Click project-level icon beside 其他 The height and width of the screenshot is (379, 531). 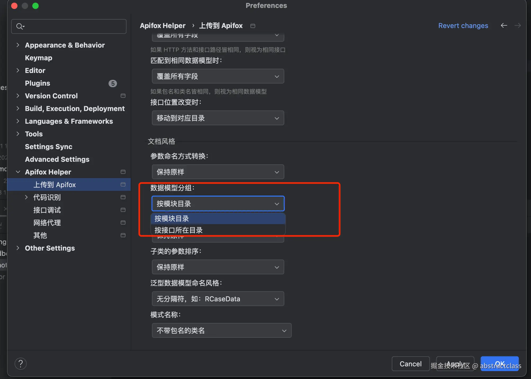(x=123, y=235)
